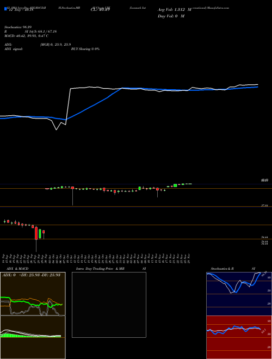Click the blue 12-day SMA legend square
The height and width of the screenshot is (359, 272).
(x=5, y=9)
